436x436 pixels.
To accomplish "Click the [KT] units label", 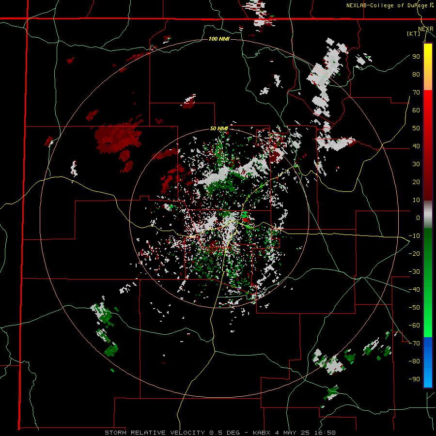I will (x=414, y=33).
